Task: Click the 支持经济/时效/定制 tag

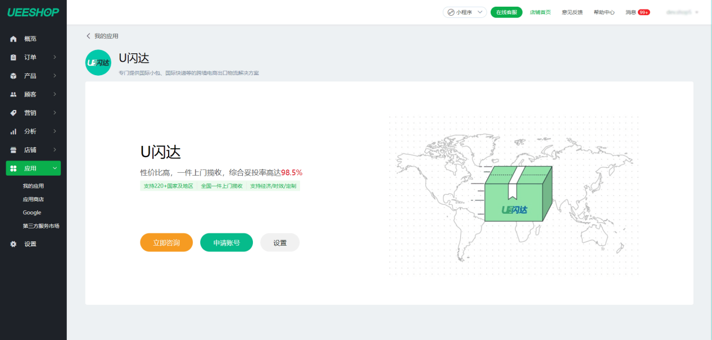Action: (273, 186)
